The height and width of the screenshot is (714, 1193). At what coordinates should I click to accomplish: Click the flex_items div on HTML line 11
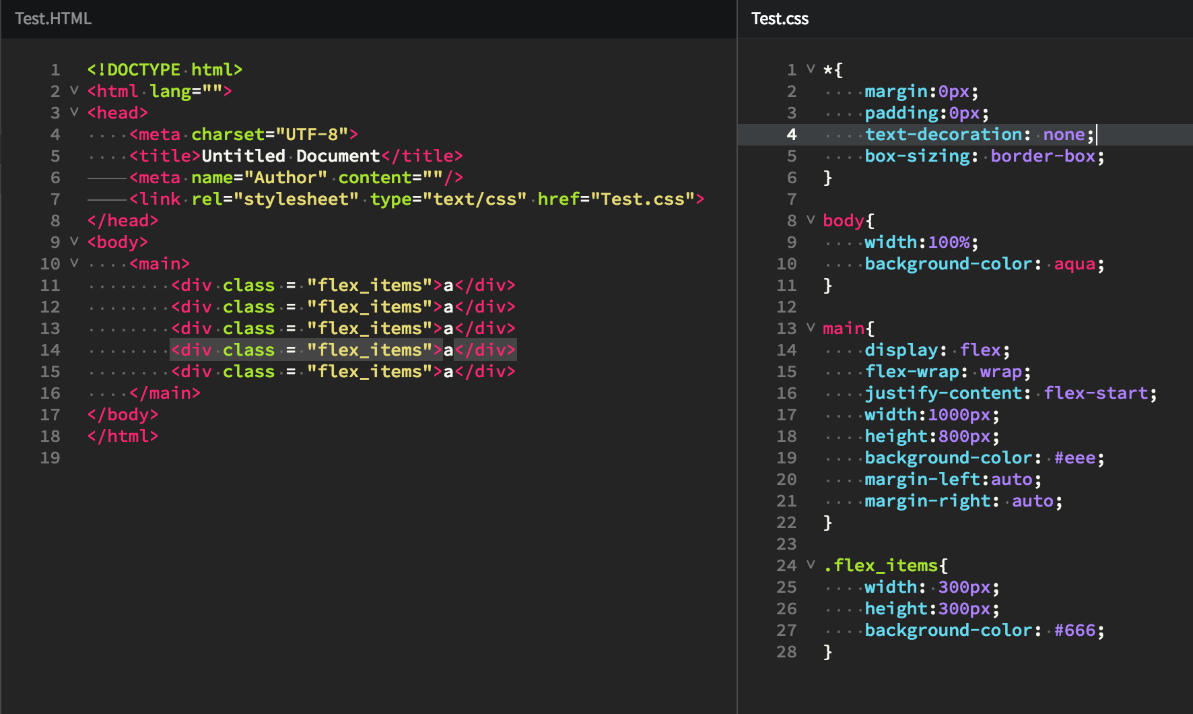(x=343, y=285)
